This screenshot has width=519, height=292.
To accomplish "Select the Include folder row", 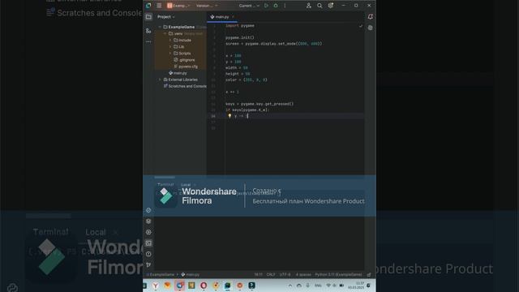I will tap(181, 40).
